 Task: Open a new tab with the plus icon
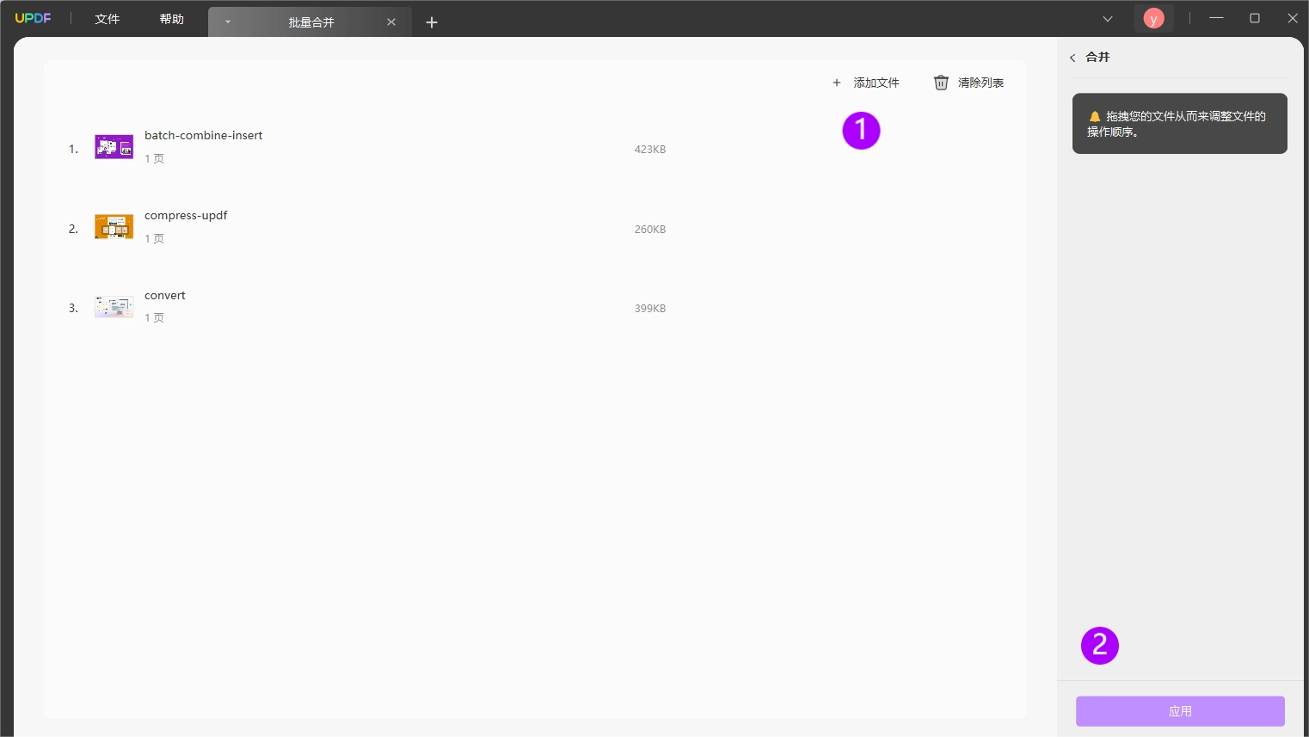432,22
